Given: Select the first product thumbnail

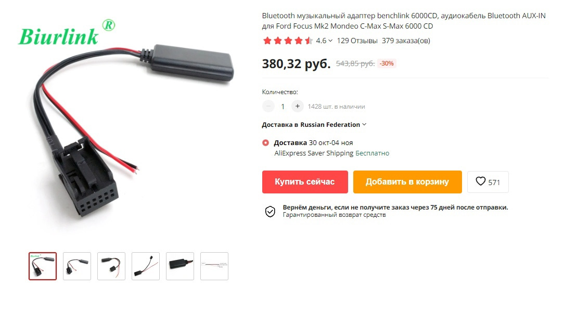Looking at the screenshot, I should coord(43,266).
